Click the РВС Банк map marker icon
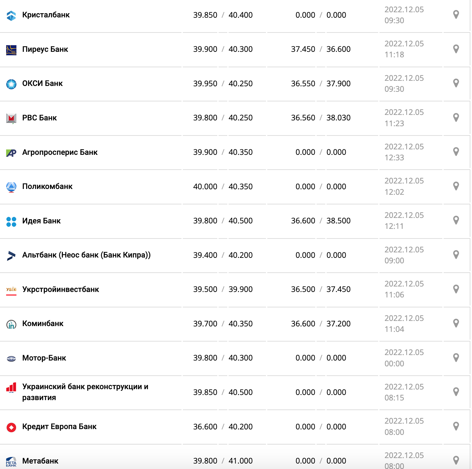This screenshot has height=469, width=472. tap(456, 117)
